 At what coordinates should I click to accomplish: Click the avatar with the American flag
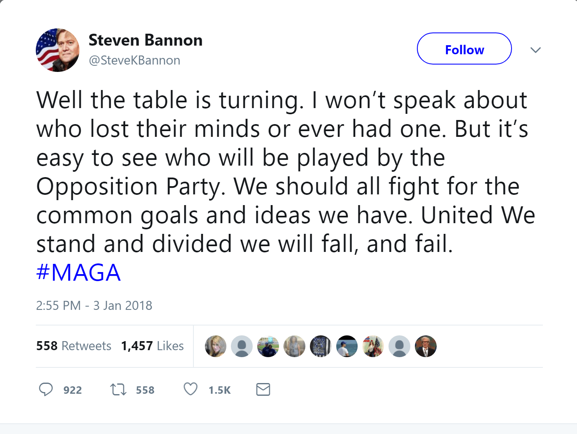373,346
